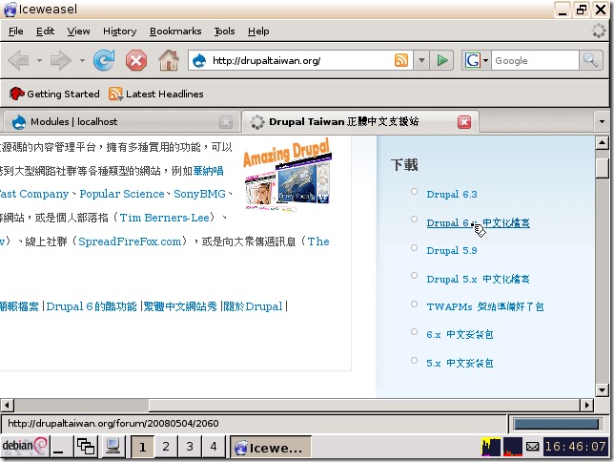Close the Modules | localhost tab

[226, 122]
